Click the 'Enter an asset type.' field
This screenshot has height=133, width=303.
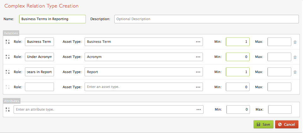pyautogui.click(x=144, y=87)
